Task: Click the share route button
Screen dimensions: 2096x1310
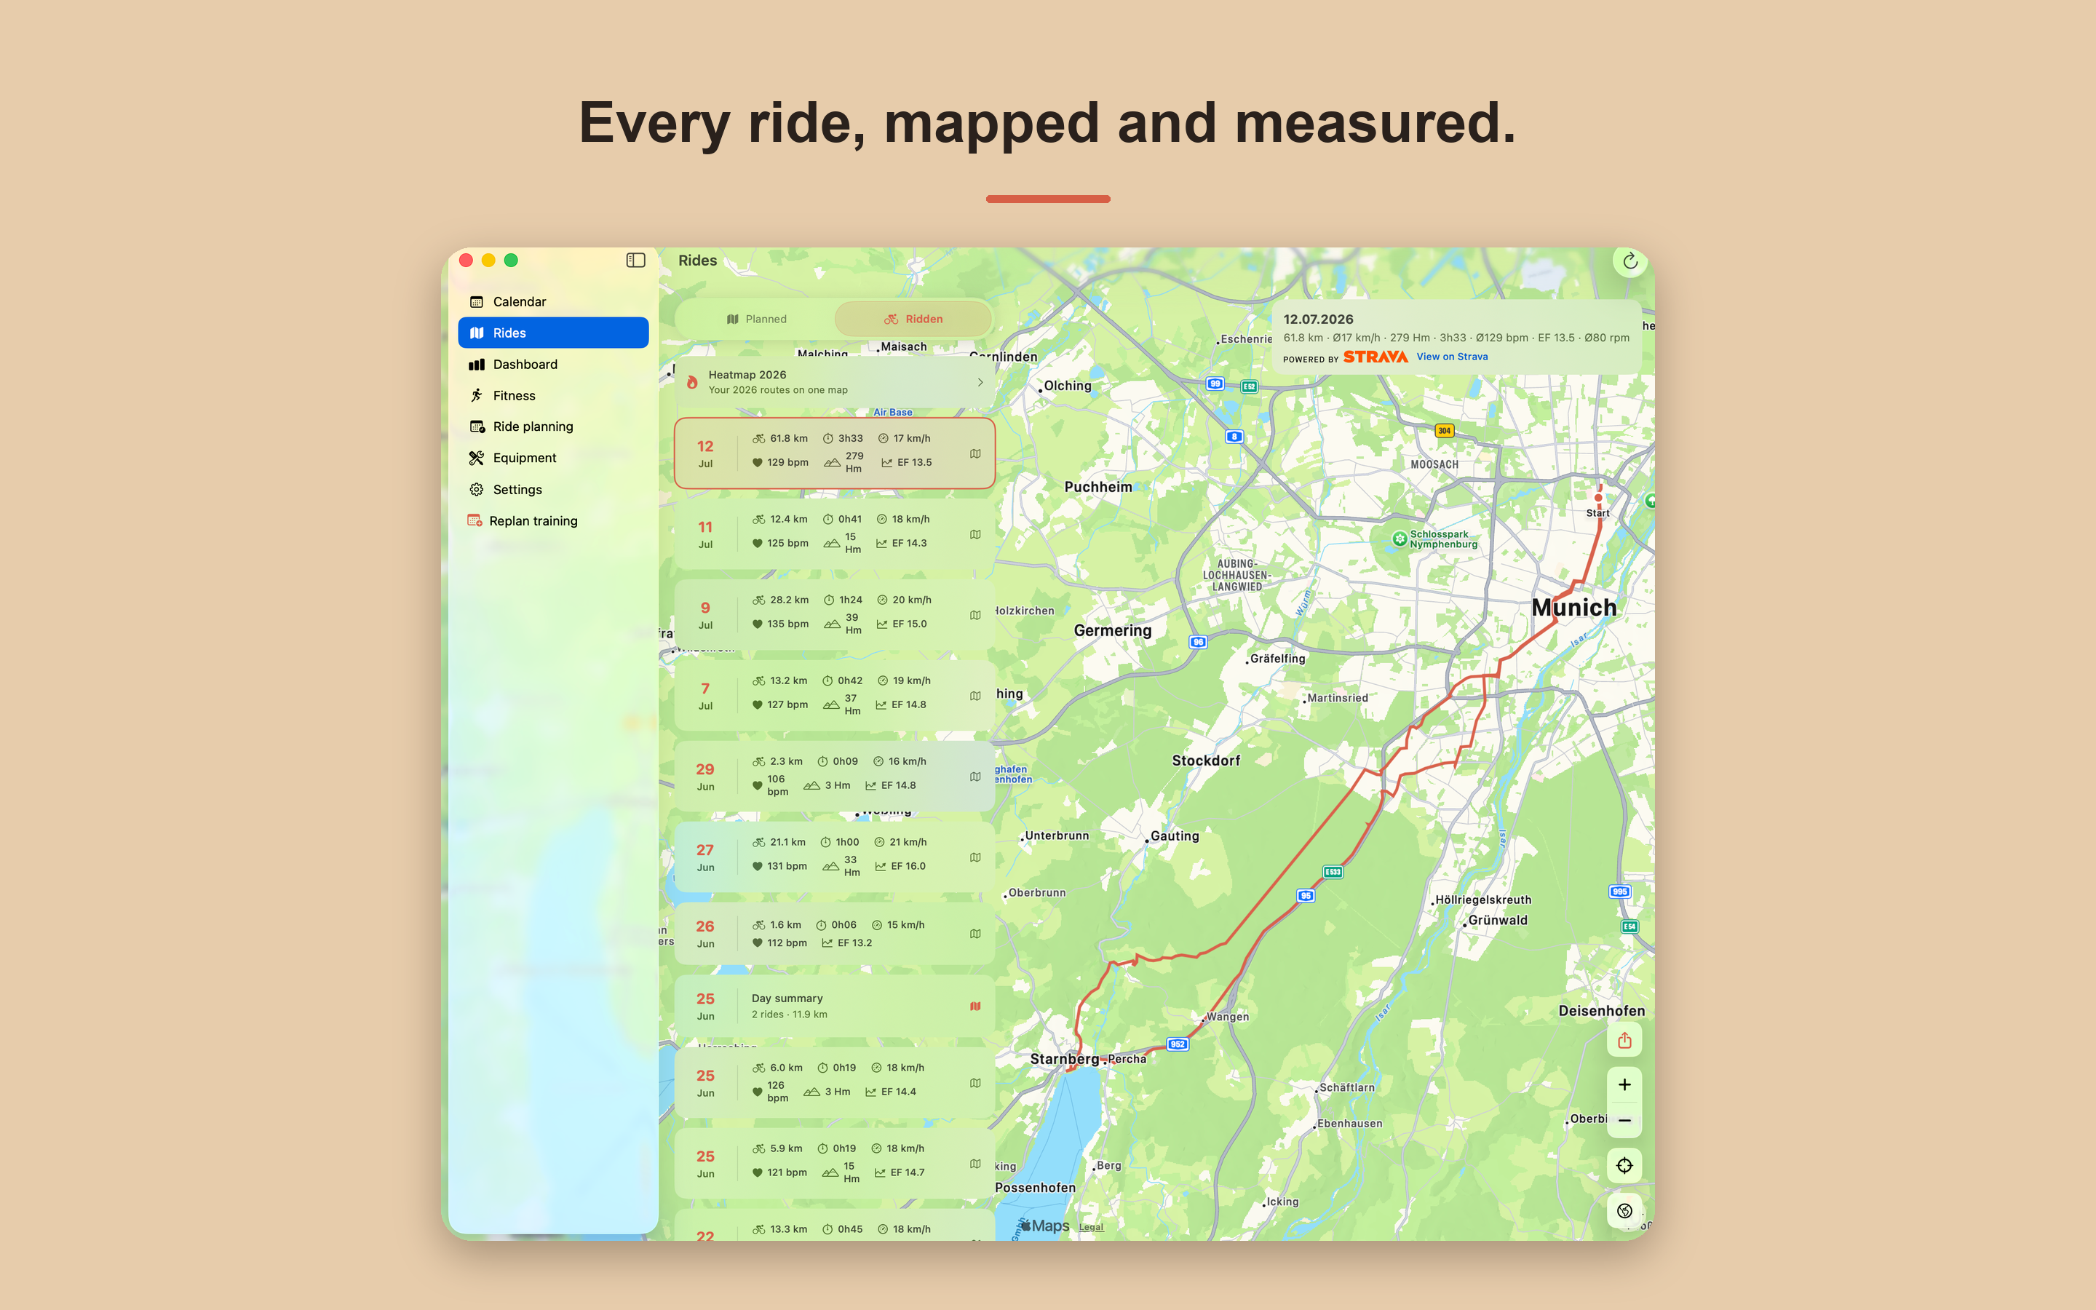Action: click(1624, 1040)
